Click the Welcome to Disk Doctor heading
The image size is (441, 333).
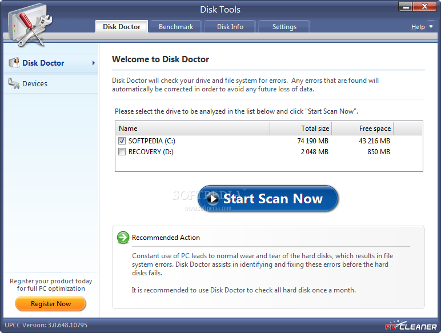161,59
